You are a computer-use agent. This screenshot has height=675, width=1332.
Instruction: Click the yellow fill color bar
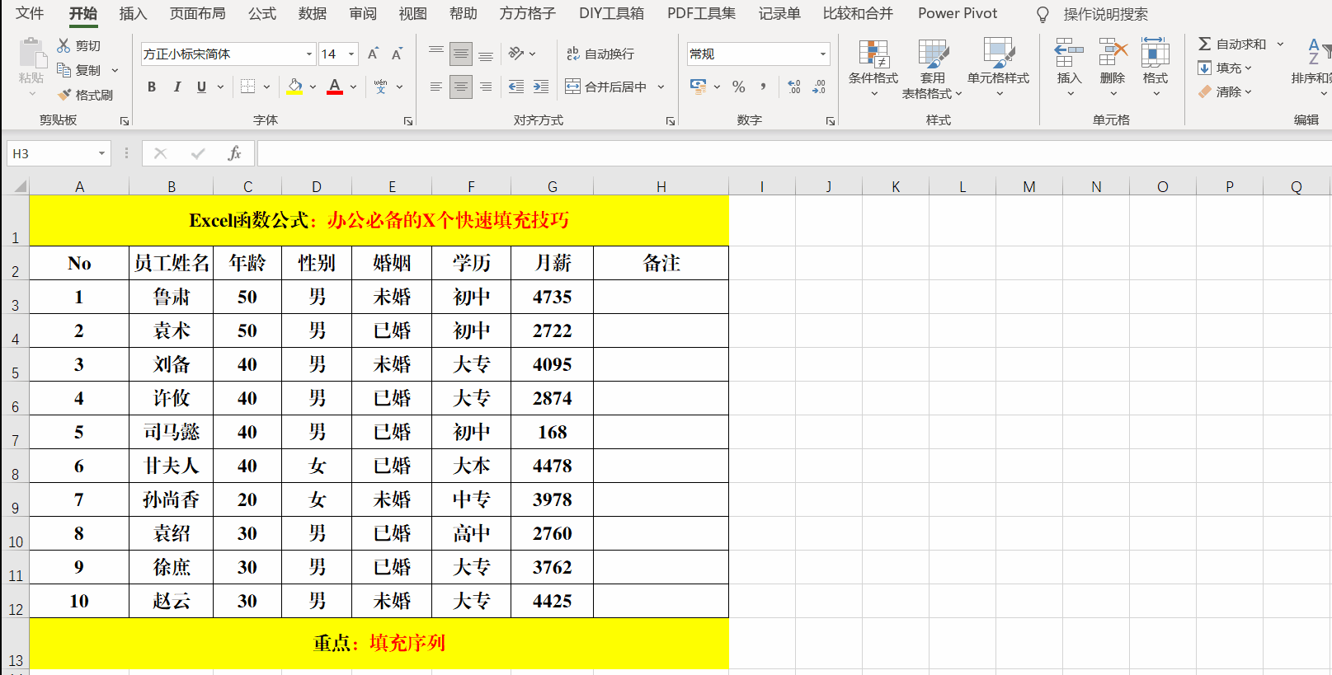(x=294, y=93)
